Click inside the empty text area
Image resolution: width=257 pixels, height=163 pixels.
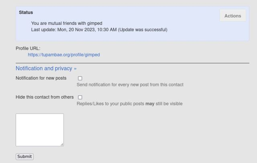point(39,129)
